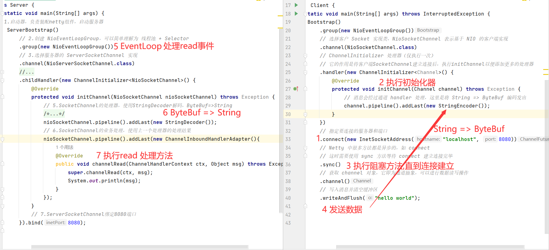The image size is (549, 250).
Task: Click super.channelRead(ctx, msg) line
Action: click(110, 172)
